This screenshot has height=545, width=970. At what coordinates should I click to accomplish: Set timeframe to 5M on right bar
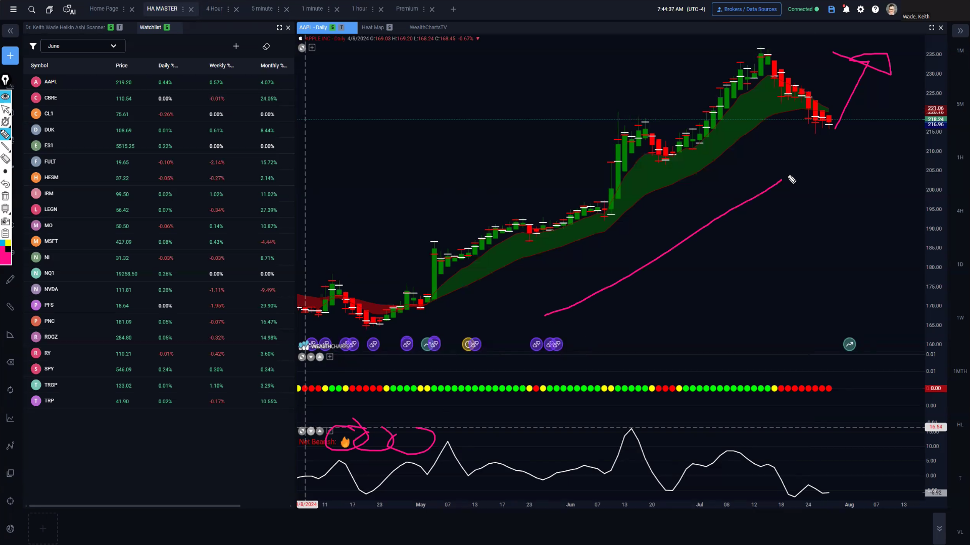point(960,104)
